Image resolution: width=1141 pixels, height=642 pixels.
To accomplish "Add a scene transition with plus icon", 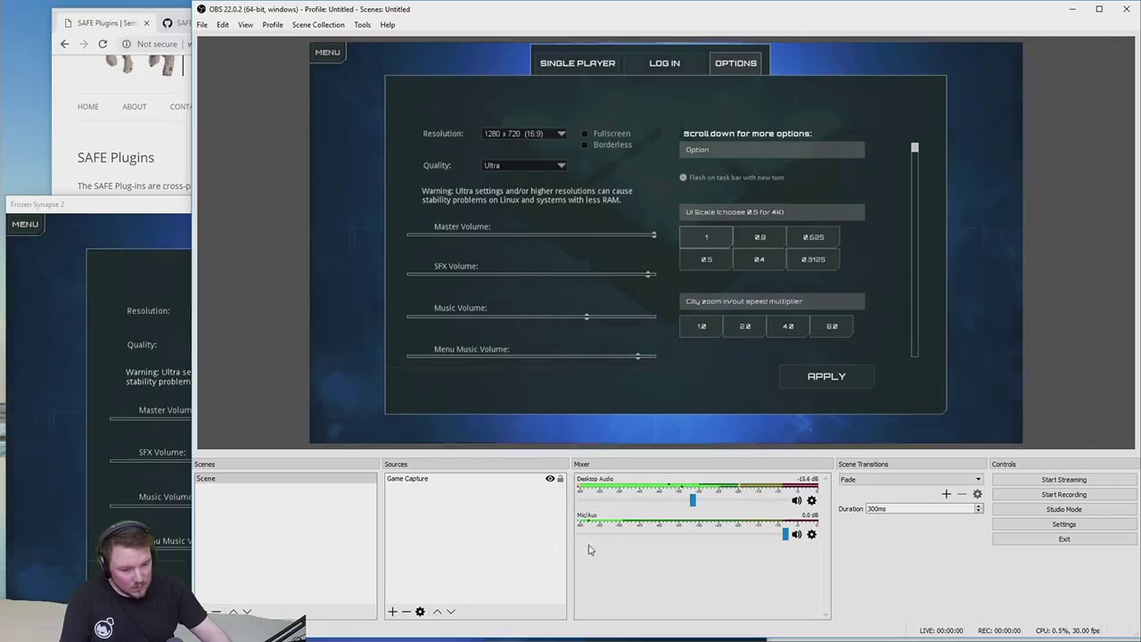I will (947, 494).
